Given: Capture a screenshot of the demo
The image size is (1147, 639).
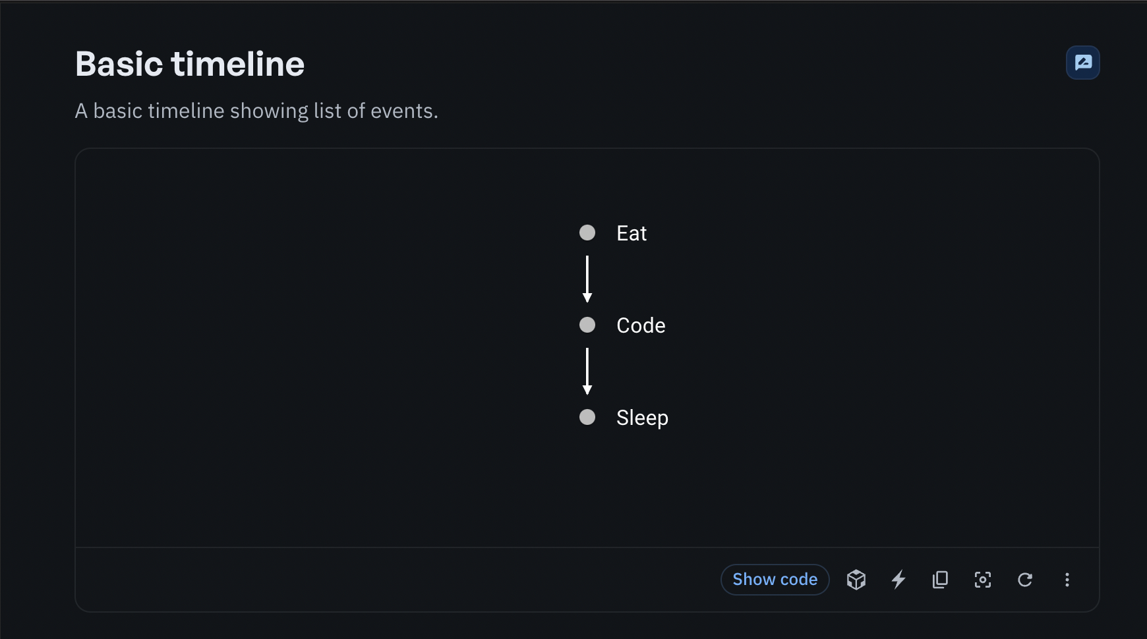Looking at the screenshot, I should click(x=983, y=580).
